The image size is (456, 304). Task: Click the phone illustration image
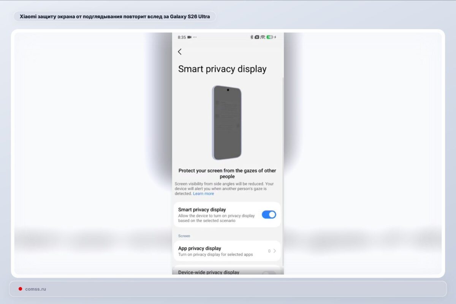coord(227,122)
